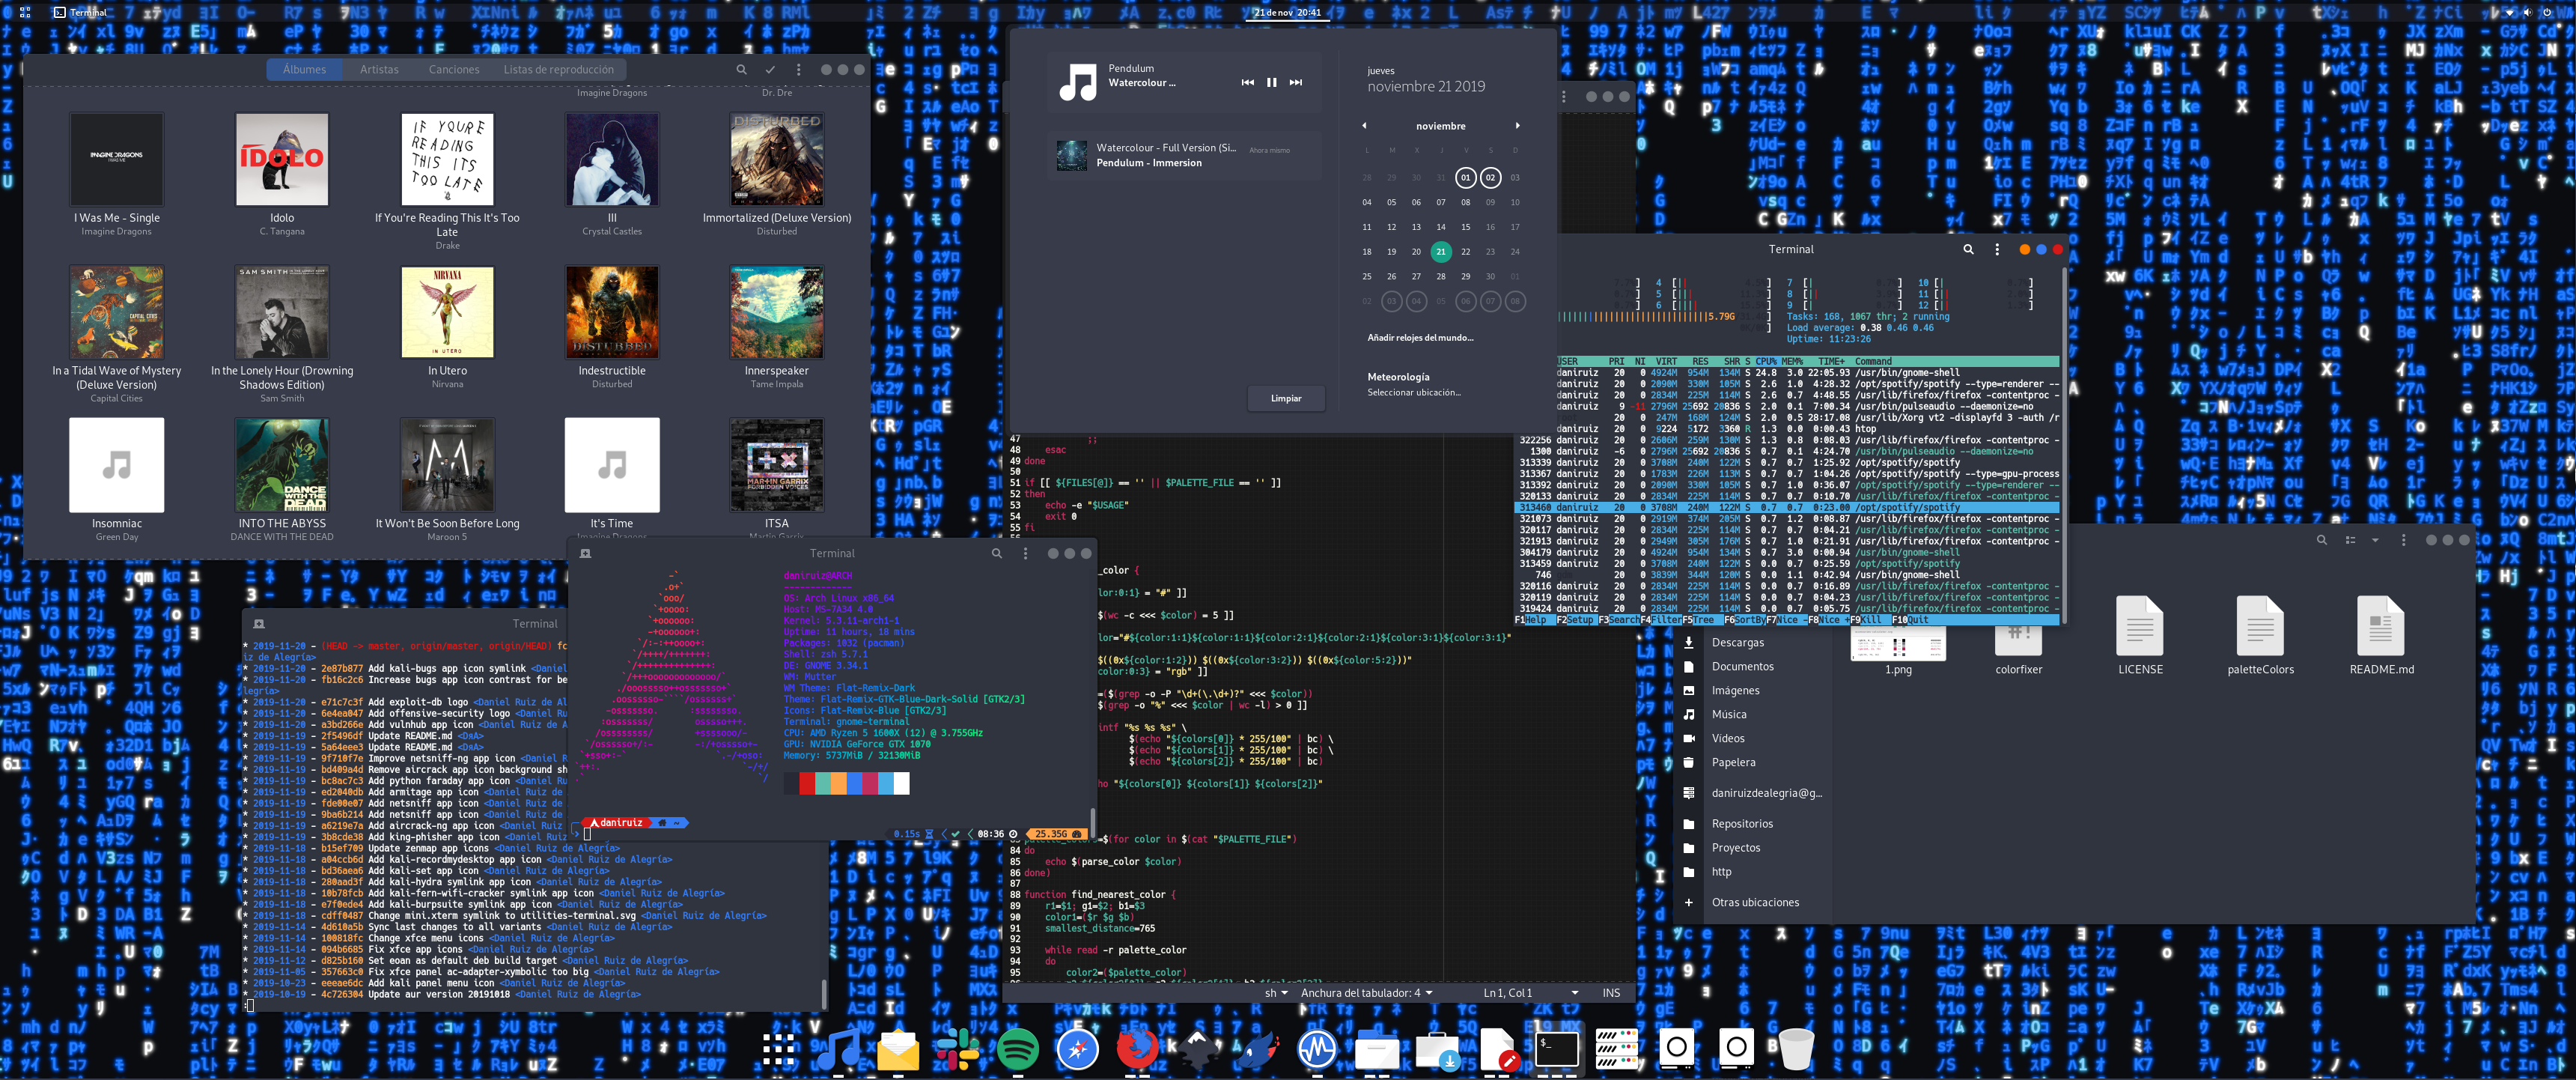
Task: Skip to previous track in media notification
Action: click(x=1247, y=83)
